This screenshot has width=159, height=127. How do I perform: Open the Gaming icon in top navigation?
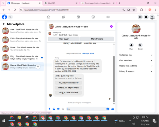coord(108,17)
